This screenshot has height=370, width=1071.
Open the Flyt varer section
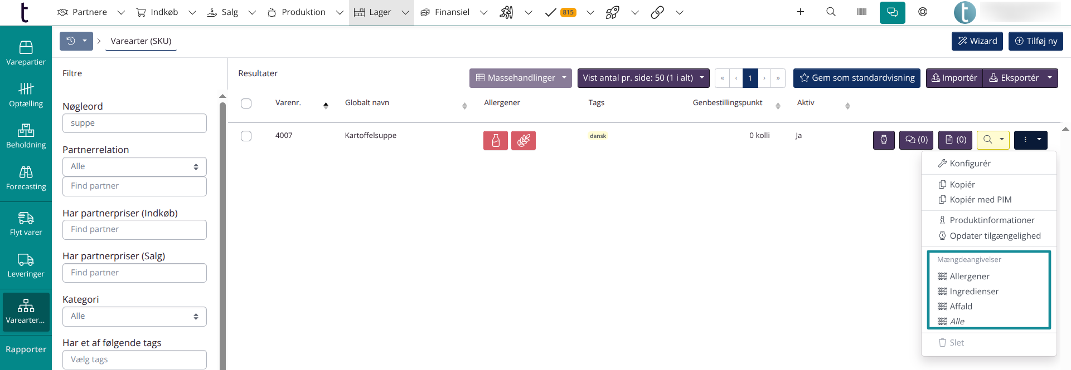point(26,224)
